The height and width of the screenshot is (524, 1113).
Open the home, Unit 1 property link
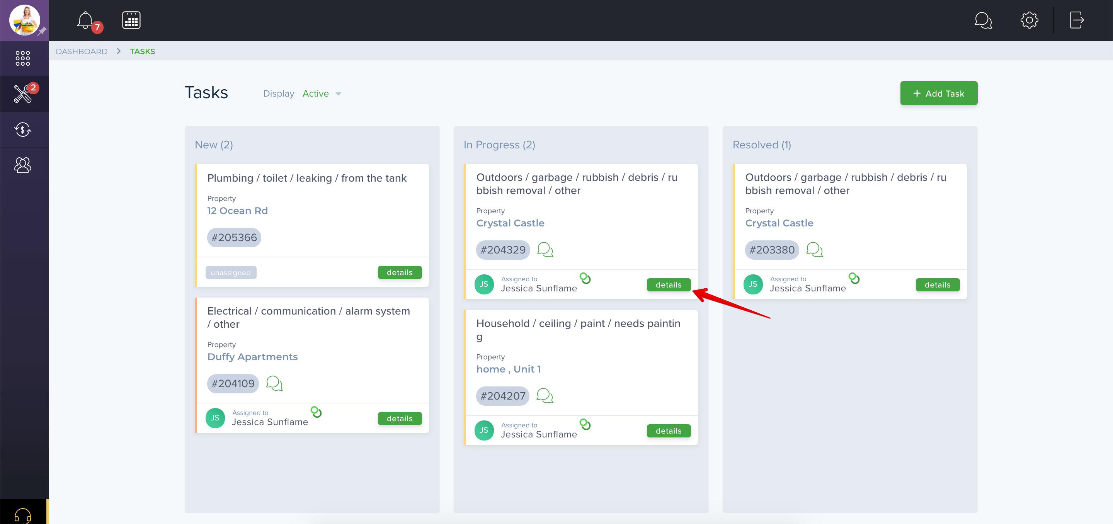[x=508, y=369]
